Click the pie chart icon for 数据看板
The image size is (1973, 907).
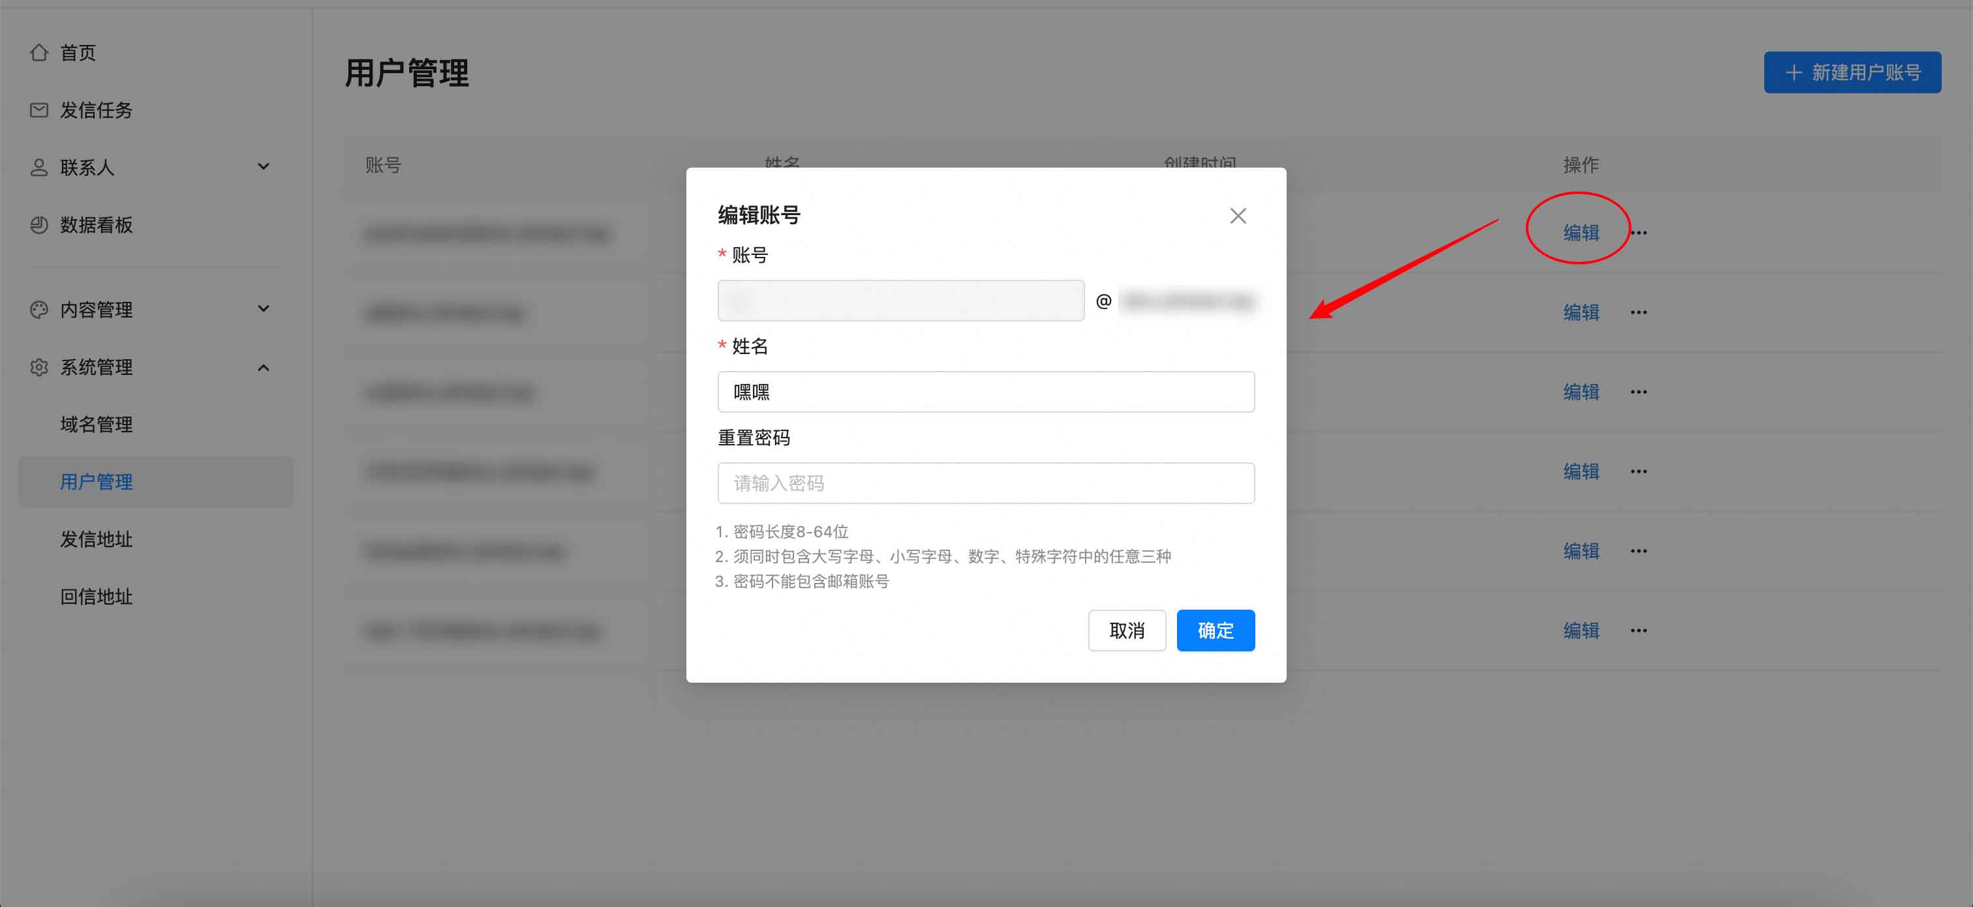39,225
